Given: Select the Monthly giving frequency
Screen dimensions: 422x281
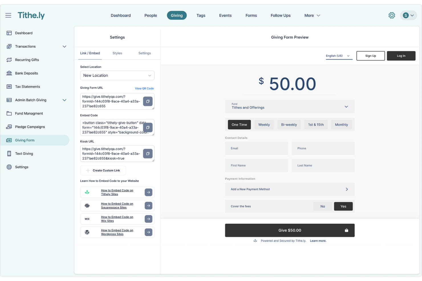Looking at the screenshot, I should (341, 124).
